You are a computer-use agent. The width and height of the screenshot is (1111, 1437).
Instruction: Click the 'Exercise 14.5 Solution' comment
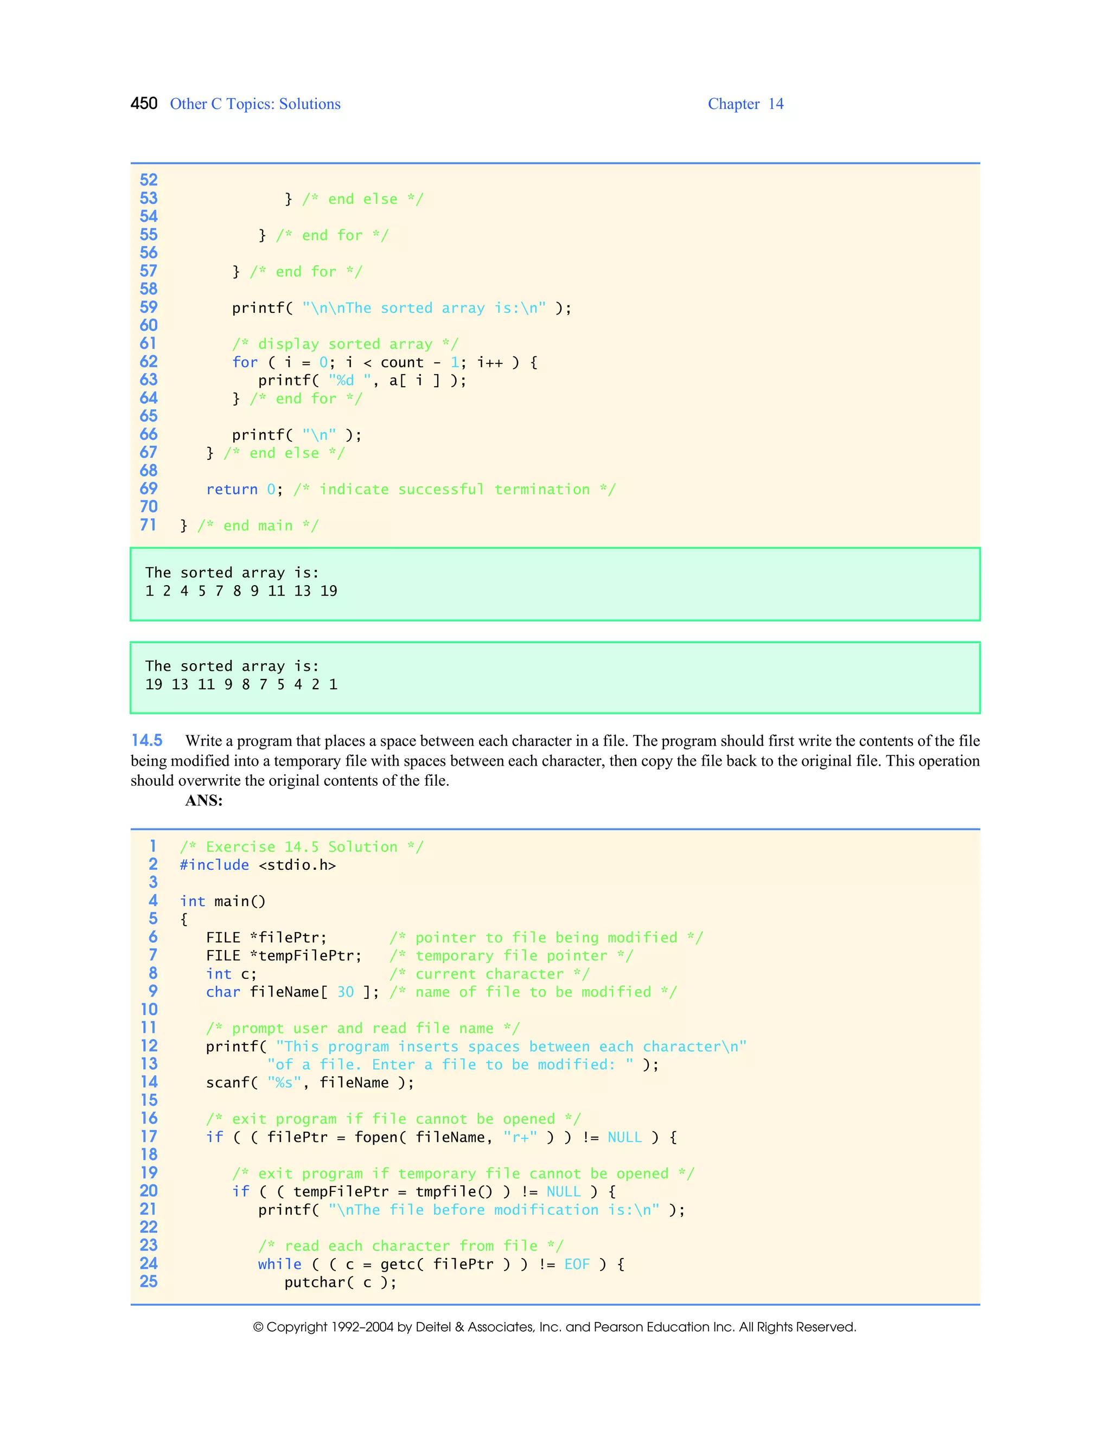302,847
